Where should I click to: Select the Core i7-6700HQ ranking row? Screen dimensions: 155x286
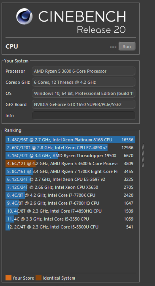click(x=70, y=203)
